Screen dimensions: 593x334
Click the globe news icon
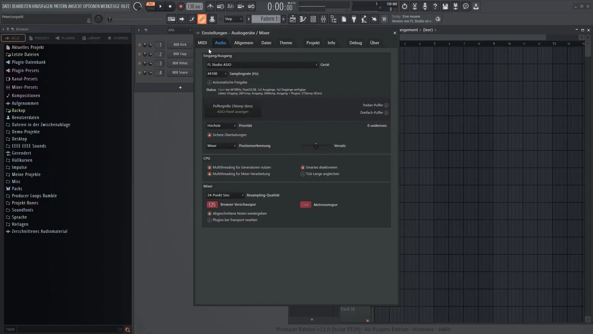438,19
